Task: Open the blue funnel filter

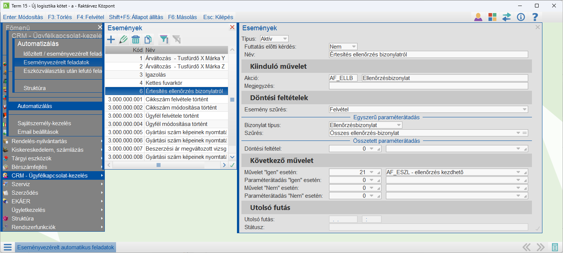Action: (164, 39)
